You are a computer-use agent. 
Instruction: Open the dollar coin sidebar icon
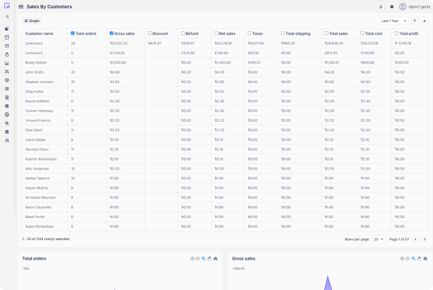point(7,115)
